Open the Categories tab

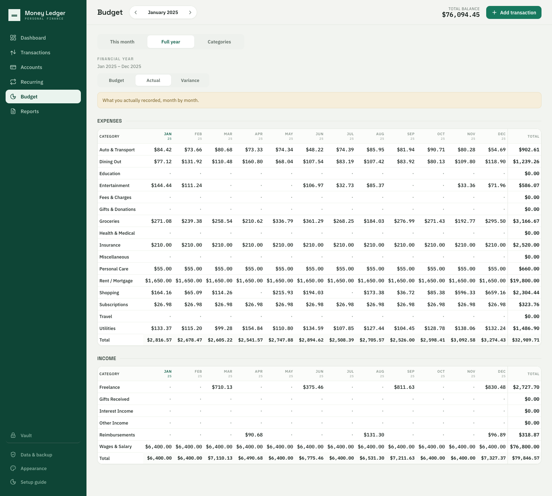tap(219, 42)
